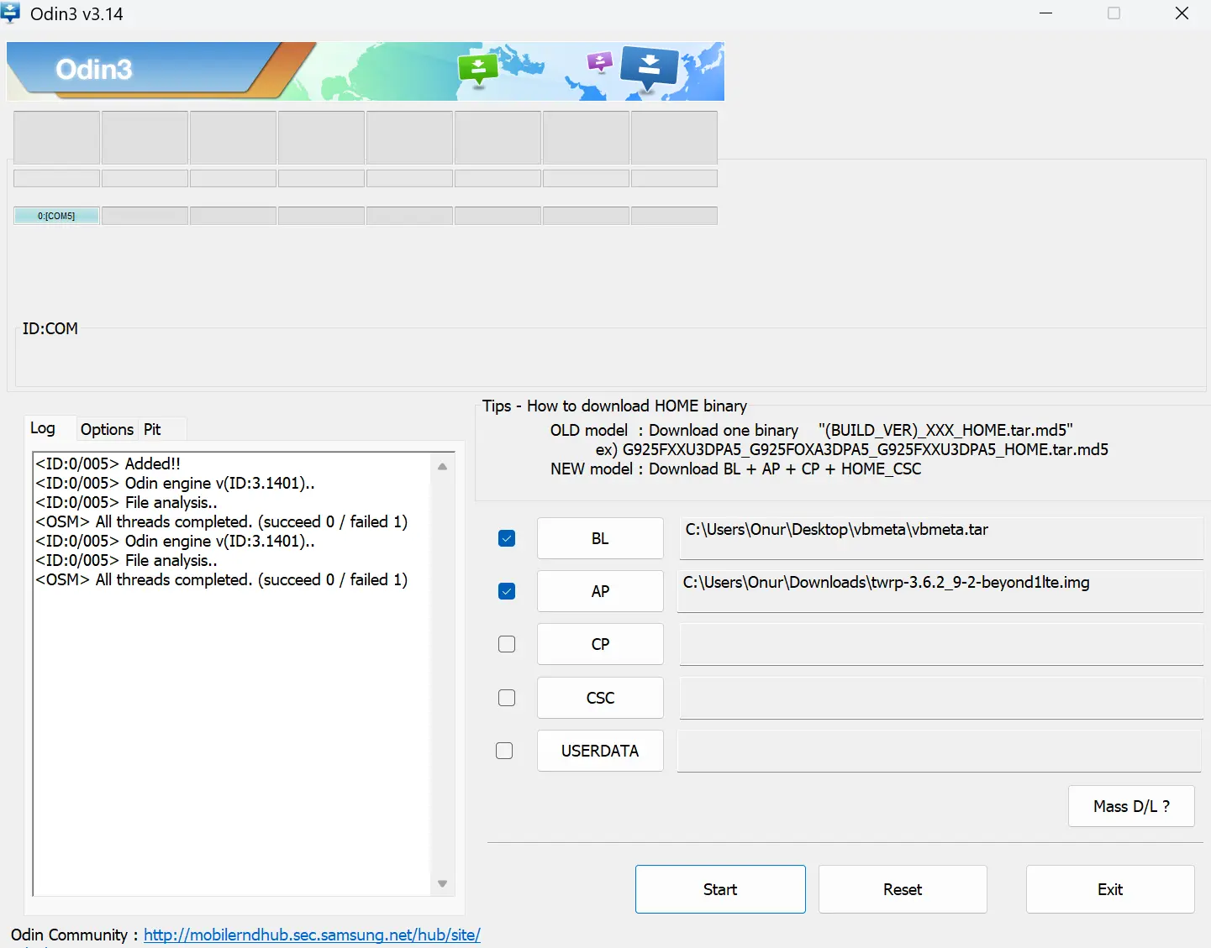Click the G925FXXU3DPA5 example file name text
The width and height of the screenshot is (1211, 948).
866,449
